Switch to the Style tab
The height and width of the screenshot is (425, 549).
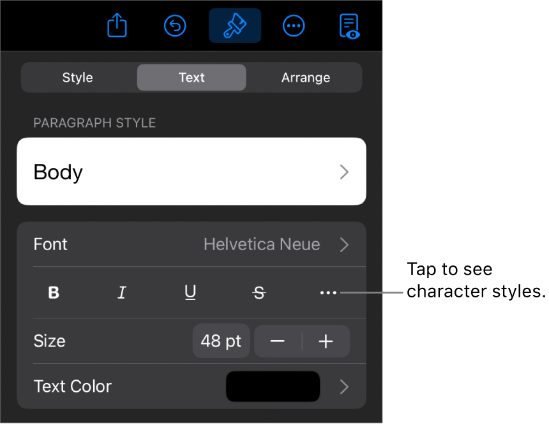point(78,77)
